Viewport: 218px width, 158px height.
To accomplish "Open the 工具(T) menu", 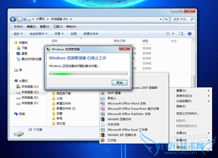I will 58,27.
